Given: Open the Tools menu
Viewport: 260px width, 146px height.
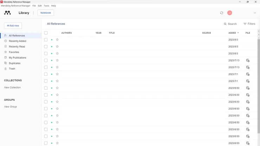Looking at the screenshot, I should (46, 6).
